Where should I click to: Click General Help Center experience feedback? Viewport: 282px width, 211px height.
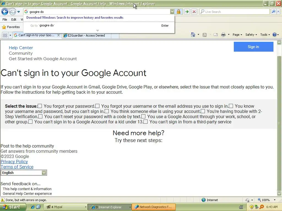pyautogui.click(x=27, y=194)
